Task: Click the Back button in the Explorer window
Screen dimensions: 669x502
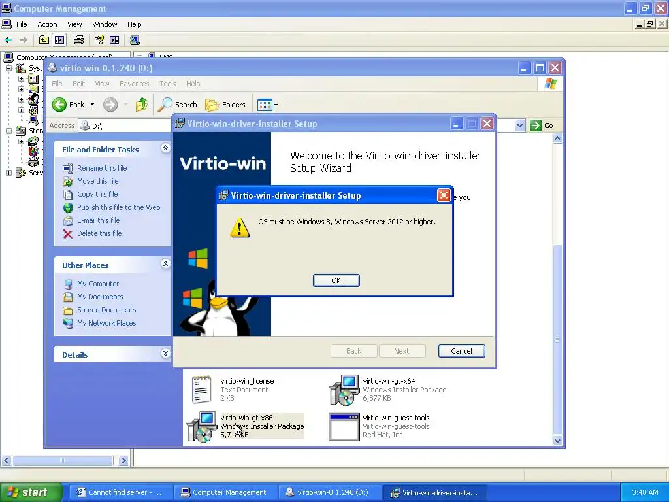Action: point(68,105)
